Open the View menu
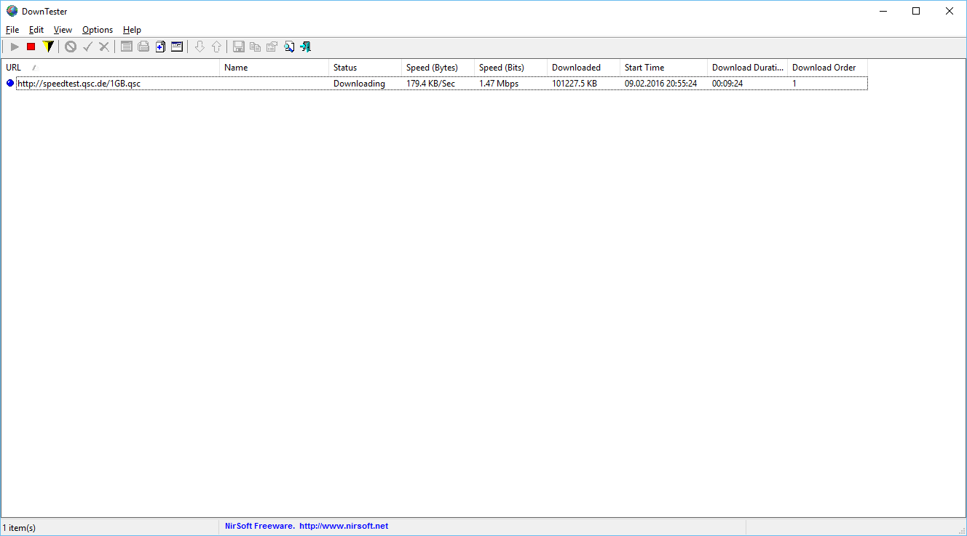 coord(63,30)
